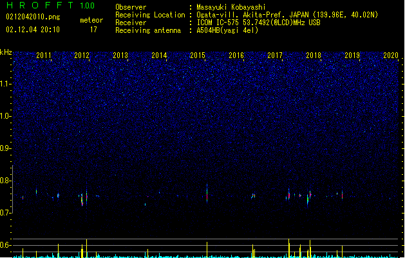Click the 0.9 kHz axis label
Image resolution: width=405 pixels, height=258 pixels.
[6, 148]
